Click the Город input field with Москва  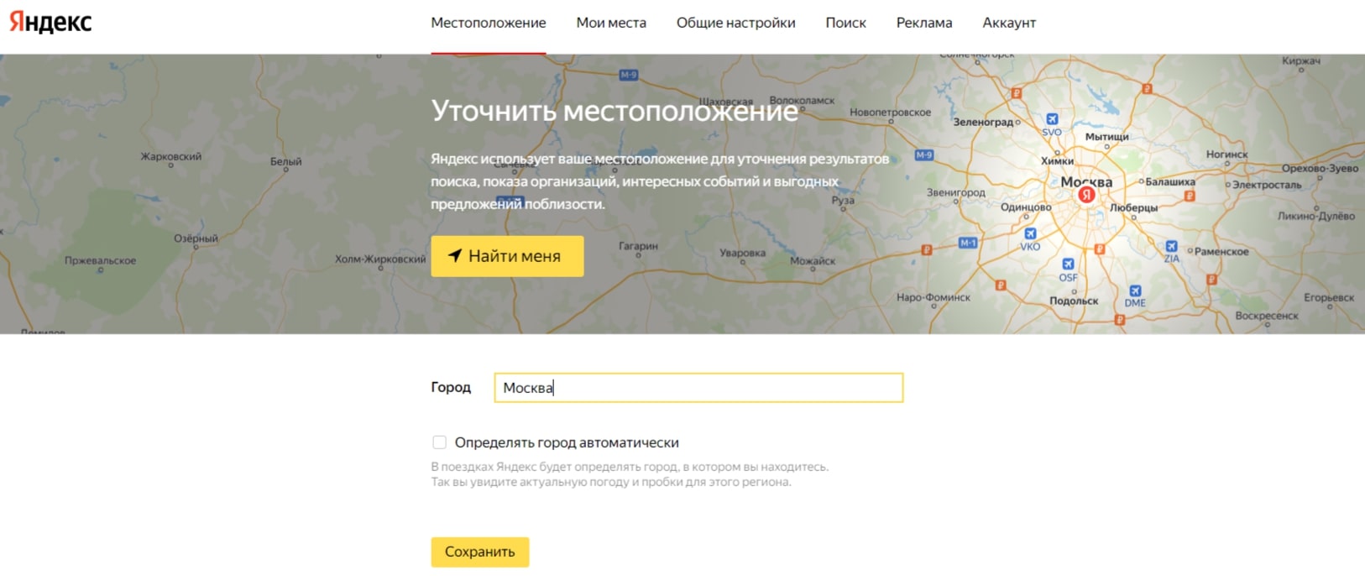(x=698, y=388)
